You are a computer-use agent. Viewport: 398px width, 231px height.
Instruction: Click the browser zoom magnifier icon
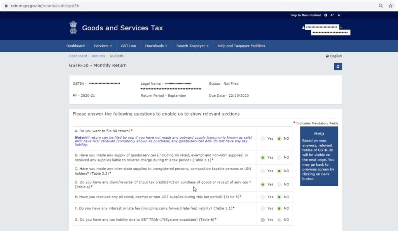pos(381,5)
